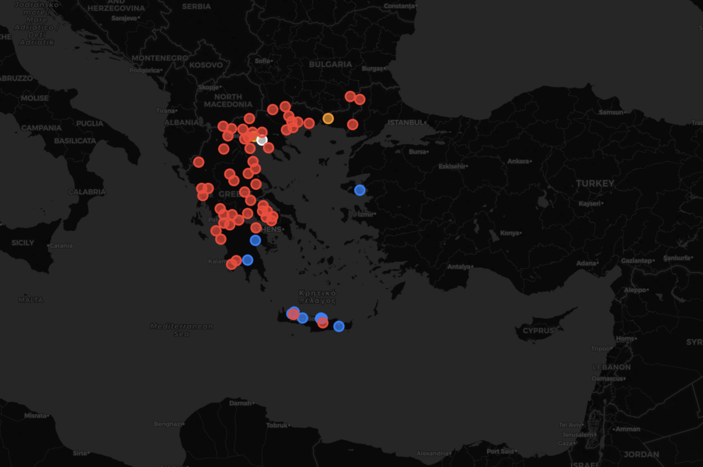
Task: Click the Alexandria city label
Action: [431, 454]
